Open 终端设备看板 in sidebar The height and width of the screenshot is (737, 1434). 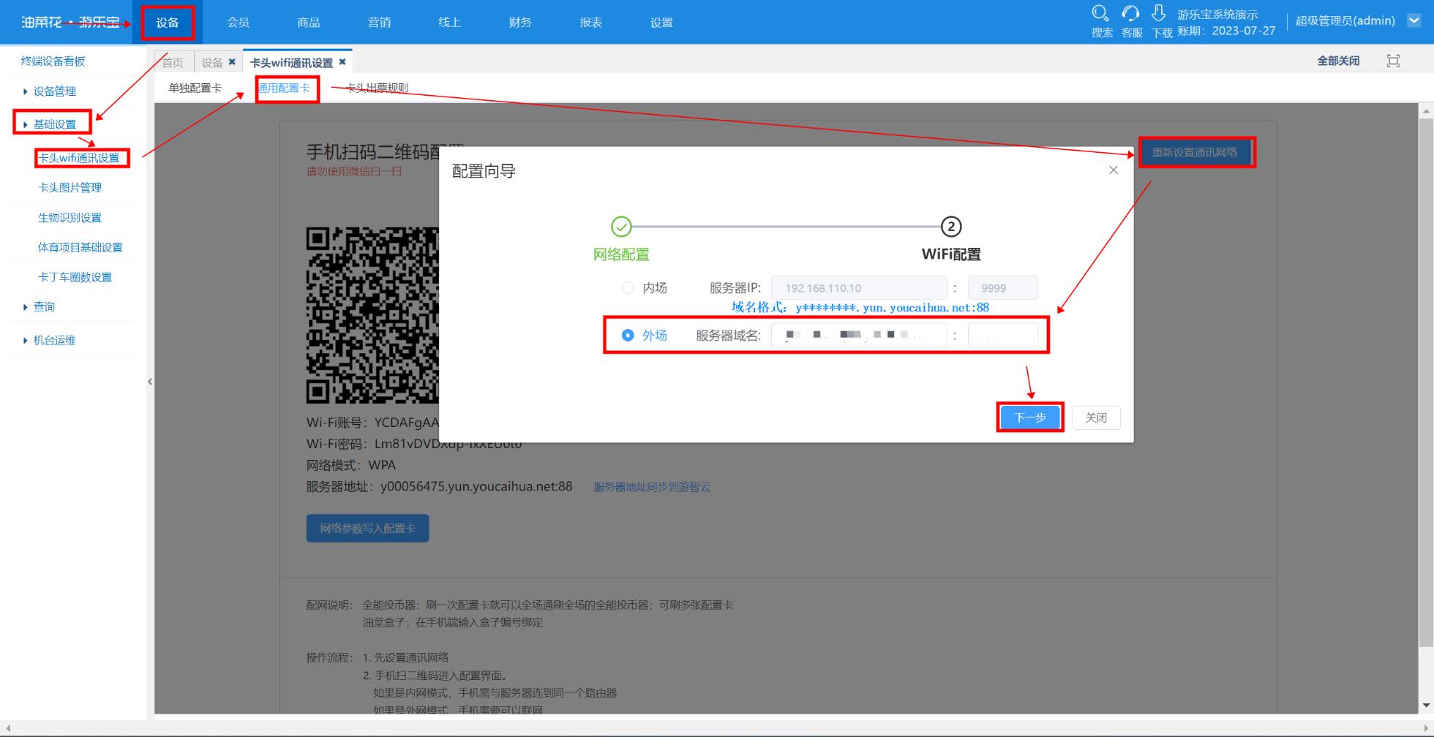pyautogui.click(x=53, y=61)
